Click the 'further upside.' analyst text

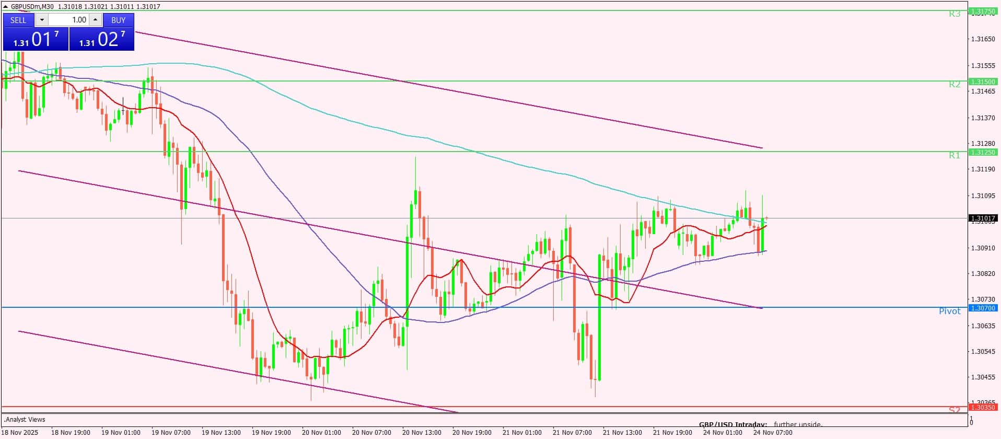pyautogui.click(x=798, y=425)
